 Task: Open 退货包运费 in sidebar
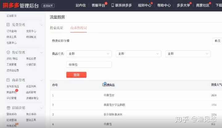click(13, 70)
